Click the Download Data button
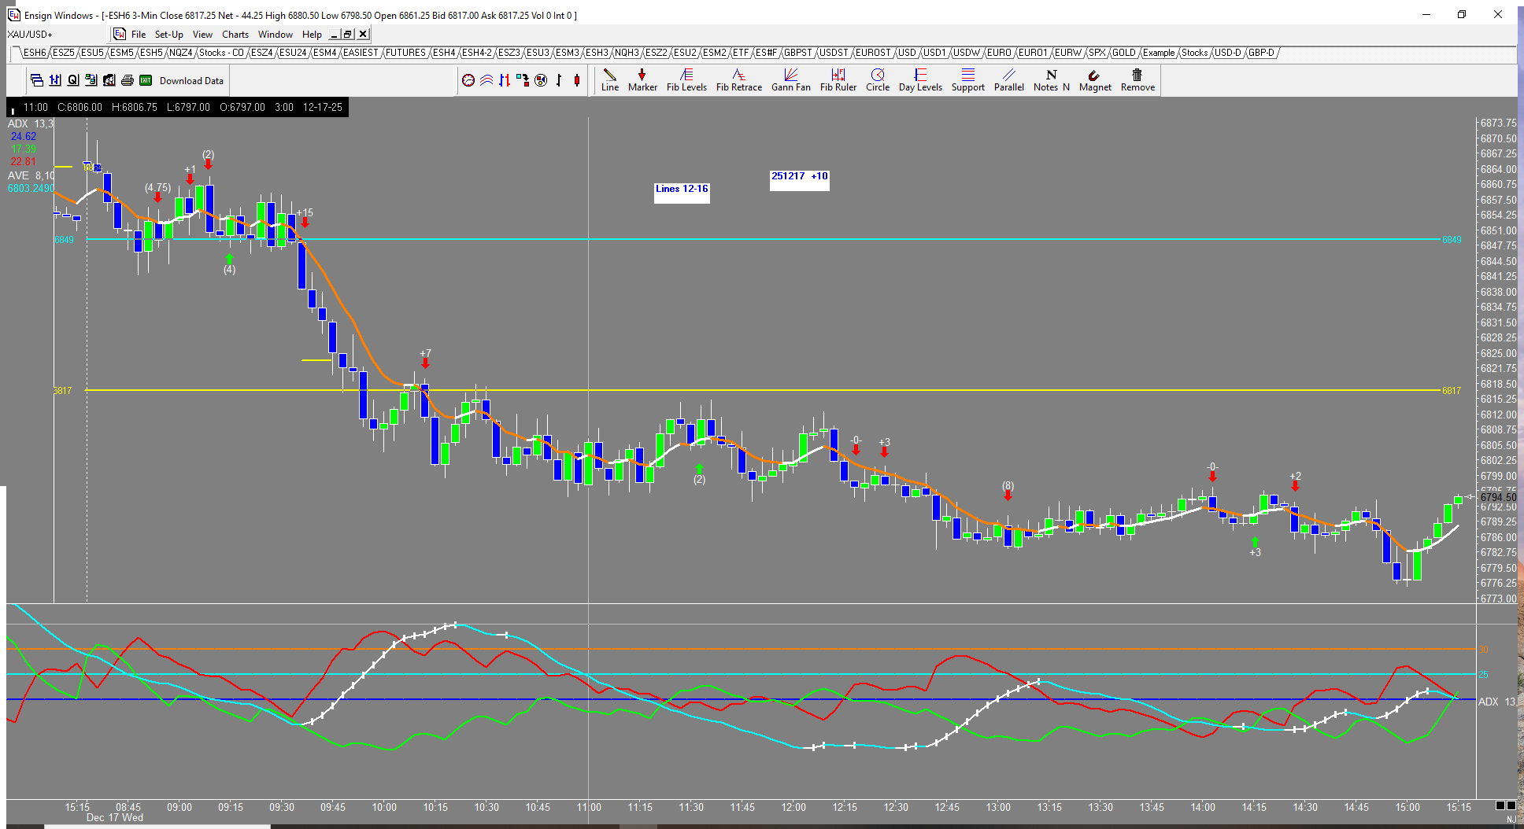Viewport: 1524px width, 829px height. 191,81
